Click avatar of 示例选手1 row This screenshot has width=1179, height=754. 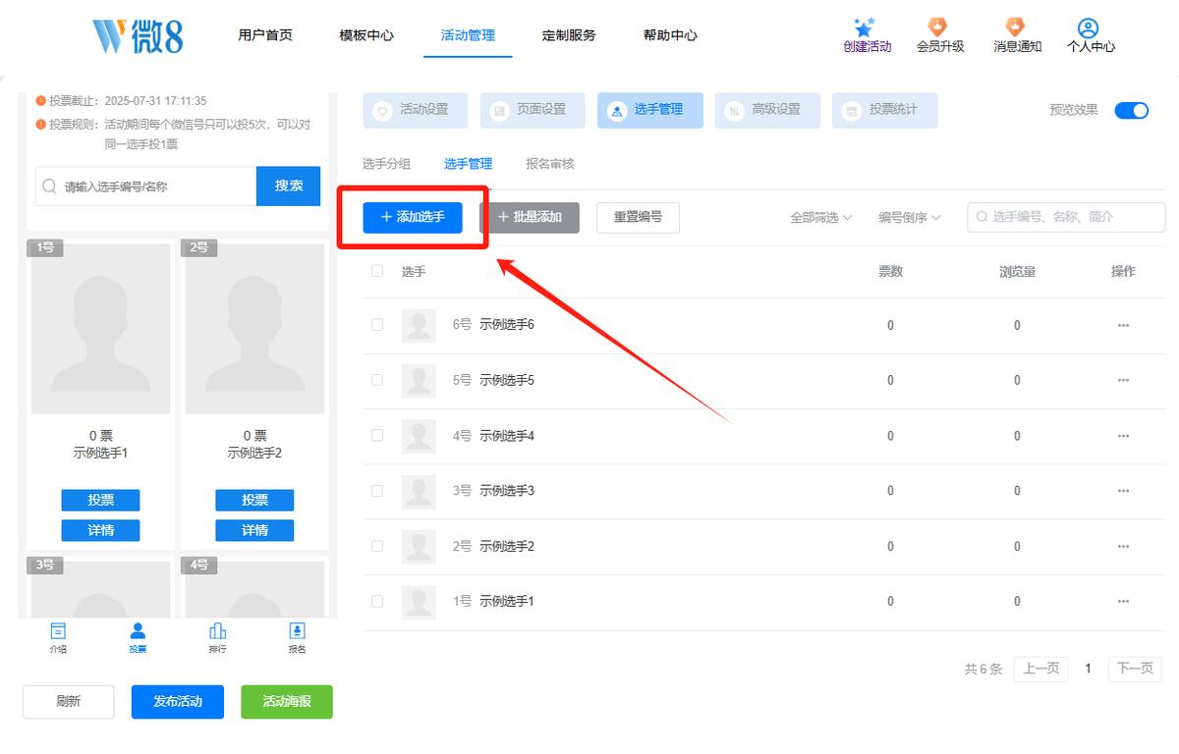tap(420, 601)
